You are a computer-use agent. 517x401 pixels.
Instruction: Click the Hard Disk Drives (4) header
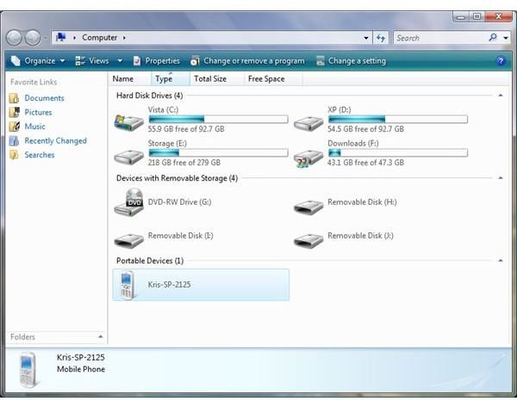click(x=149, y=96)
